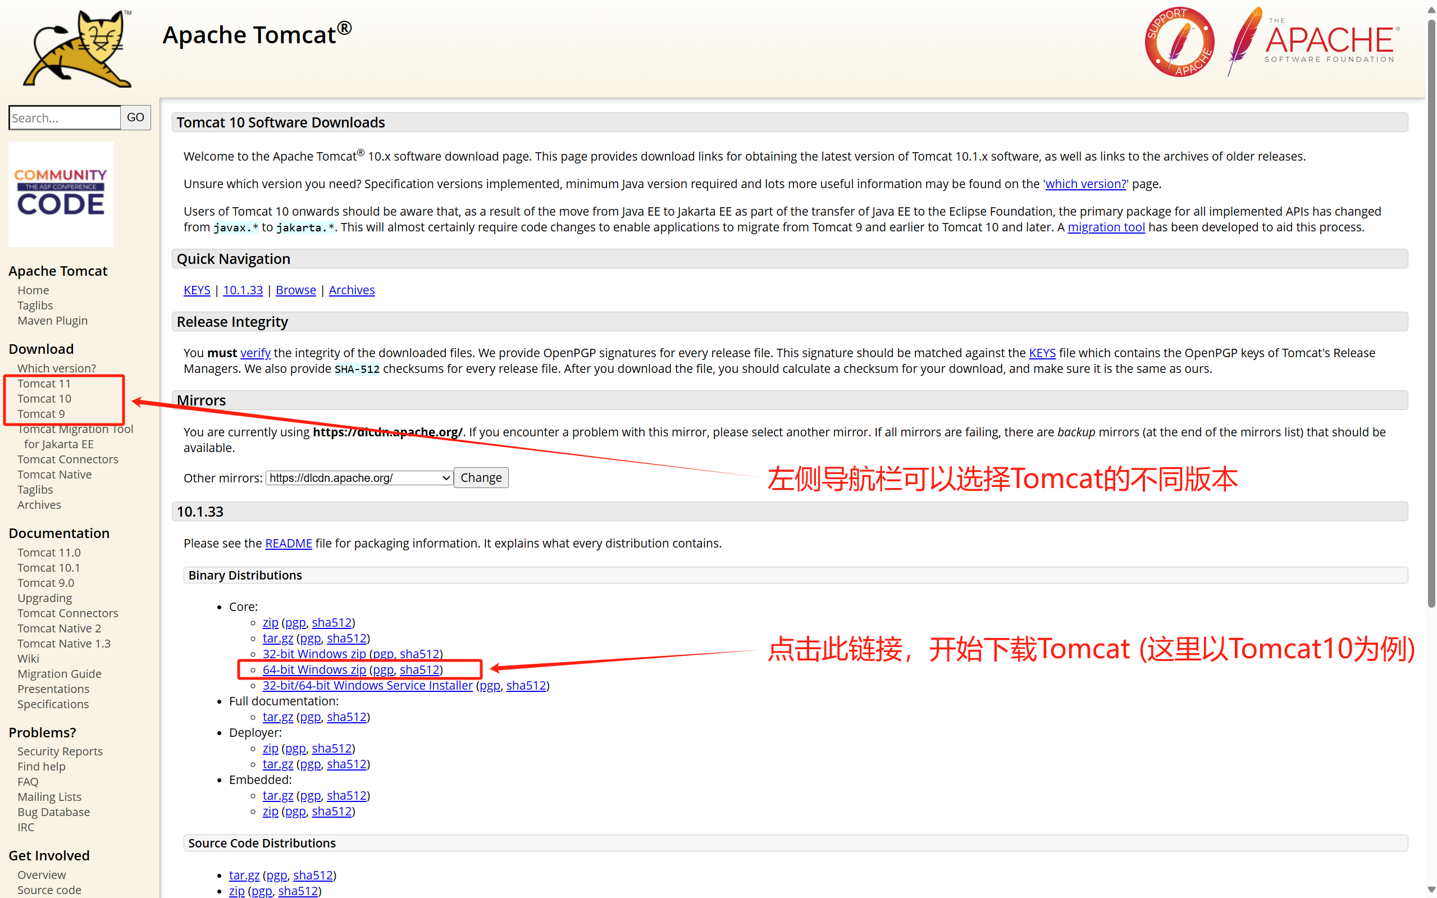
Task: Open the README file link
Action: 289,544
